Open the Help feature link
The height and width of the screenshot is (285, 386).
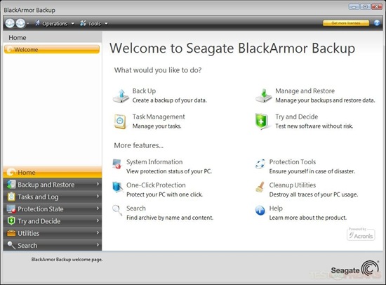coord(276,208)
